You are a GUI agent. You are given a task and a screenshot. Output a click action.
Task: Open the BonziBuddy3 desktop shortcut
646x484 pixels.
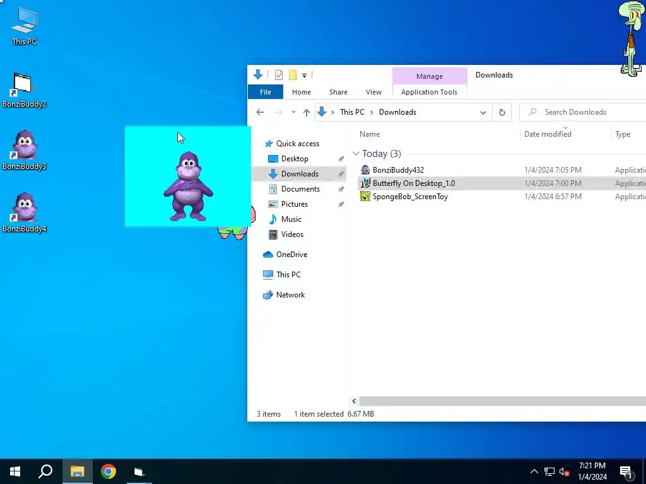(x=24, y=150)
